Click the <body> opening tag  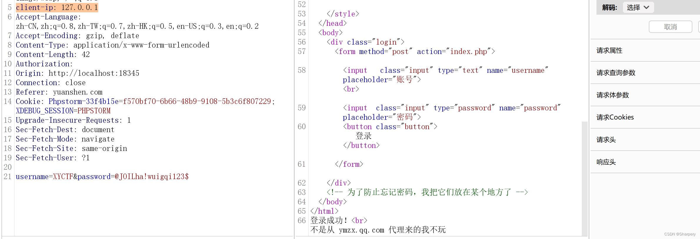331,33
